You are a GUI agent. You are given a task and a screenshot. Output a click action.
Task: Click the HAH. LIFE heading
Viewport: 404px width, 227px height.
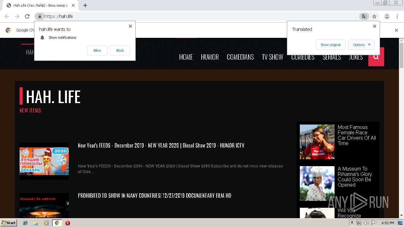click(53, 96)
